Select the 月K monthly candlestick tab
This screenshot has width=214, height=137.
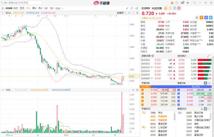click(x=40, y=8)
